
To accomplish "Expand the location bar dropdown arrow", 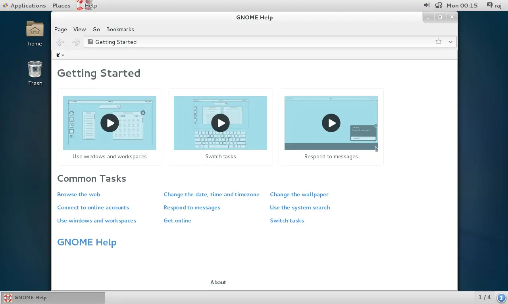I will (x=450, y=42).
